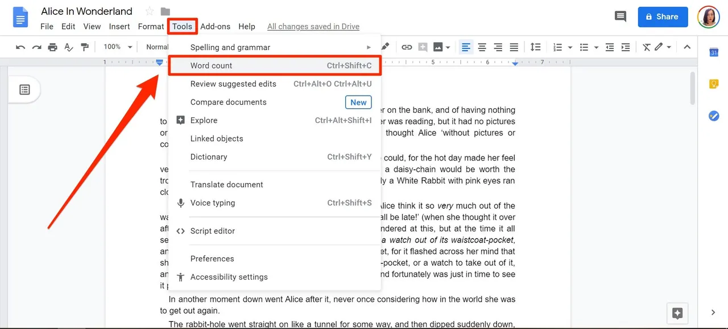Viewport: 728px width, 329px height.
Task: Open the Calendar side panel icon
Action: click(714, 52)
